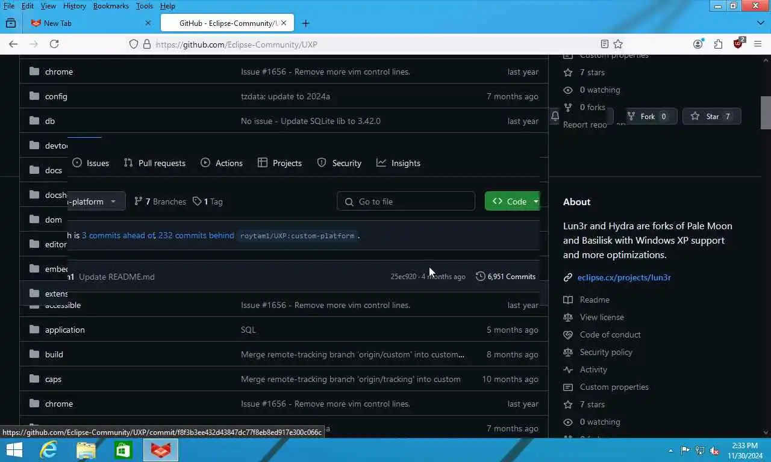
Task: Show hidden system tray icons arrow
Action: pos(670,450)
